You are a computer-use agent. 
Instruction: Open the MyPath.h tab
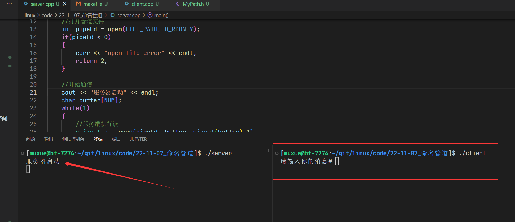tap(193, 4)
